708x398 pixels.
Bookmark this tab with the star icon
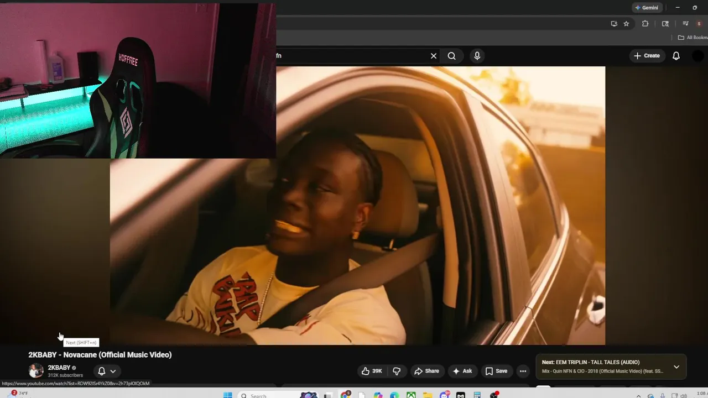coord(626,24)
